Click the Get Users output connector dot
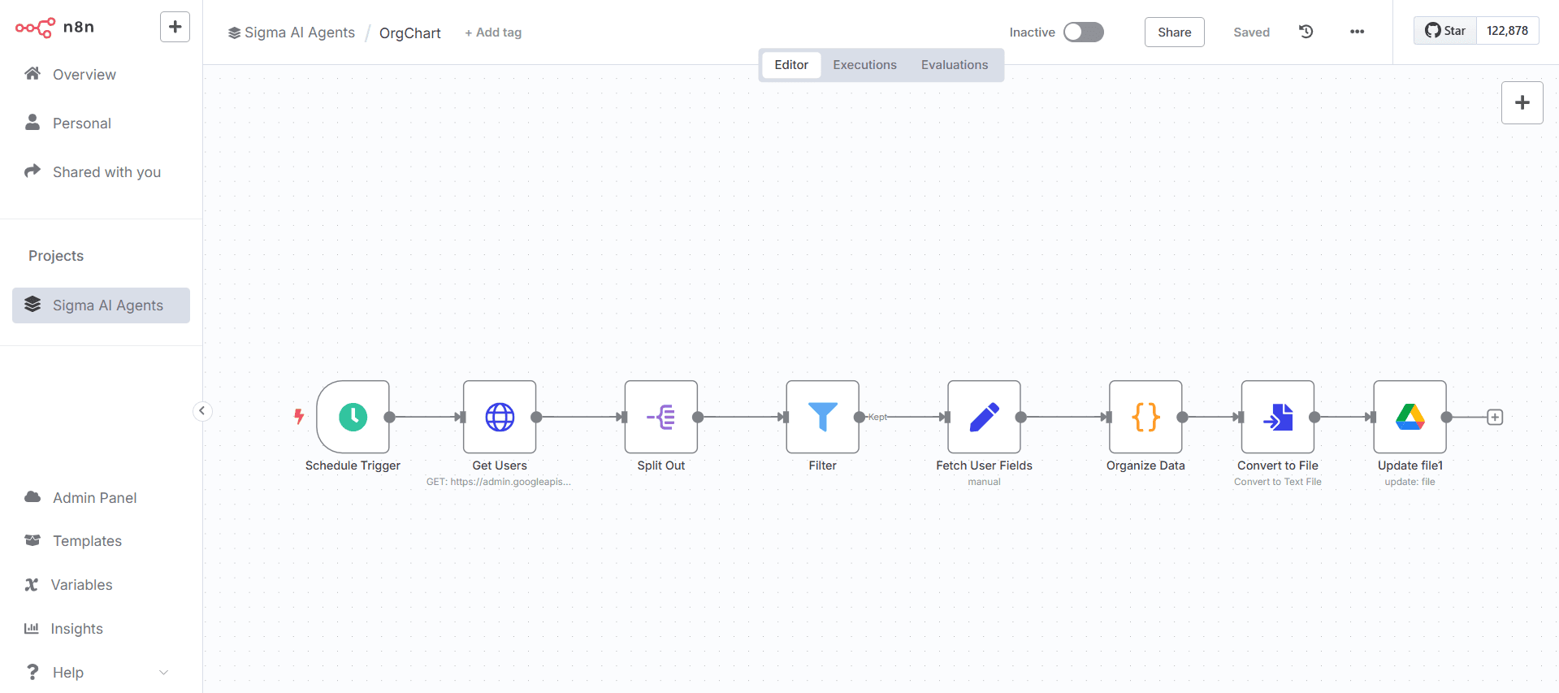The width and height of the screenshot is (1559, 693). pos(536,417)
